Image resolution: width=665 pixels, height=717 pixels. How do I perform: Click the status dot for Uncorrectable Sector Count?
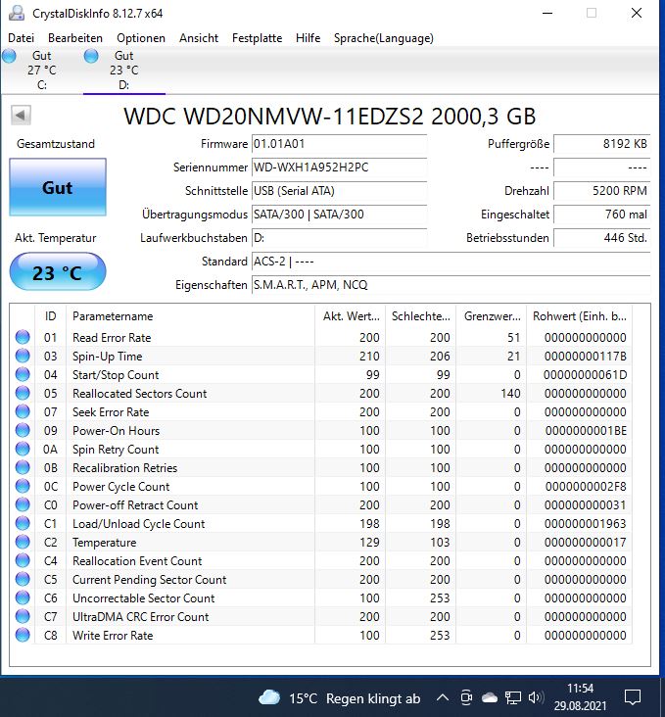(23, 597)
